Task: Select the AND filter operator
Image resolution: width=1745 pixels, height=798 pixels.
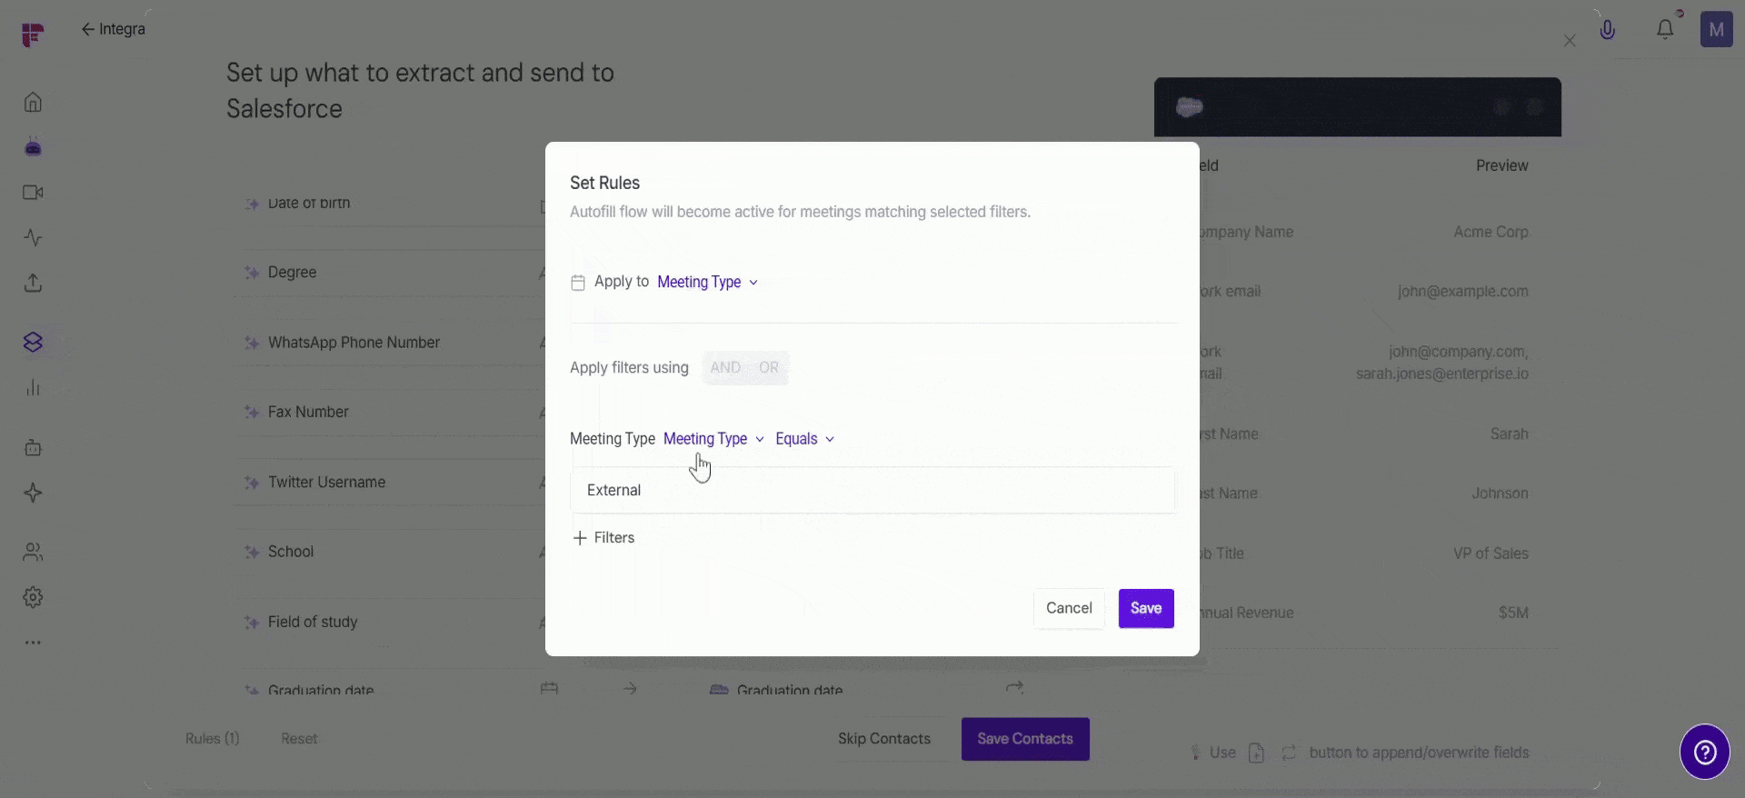Action: (x=725, y=368)
